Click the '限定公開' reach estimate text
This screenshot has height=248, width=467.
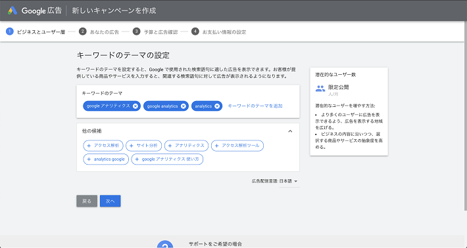[338, 87]
